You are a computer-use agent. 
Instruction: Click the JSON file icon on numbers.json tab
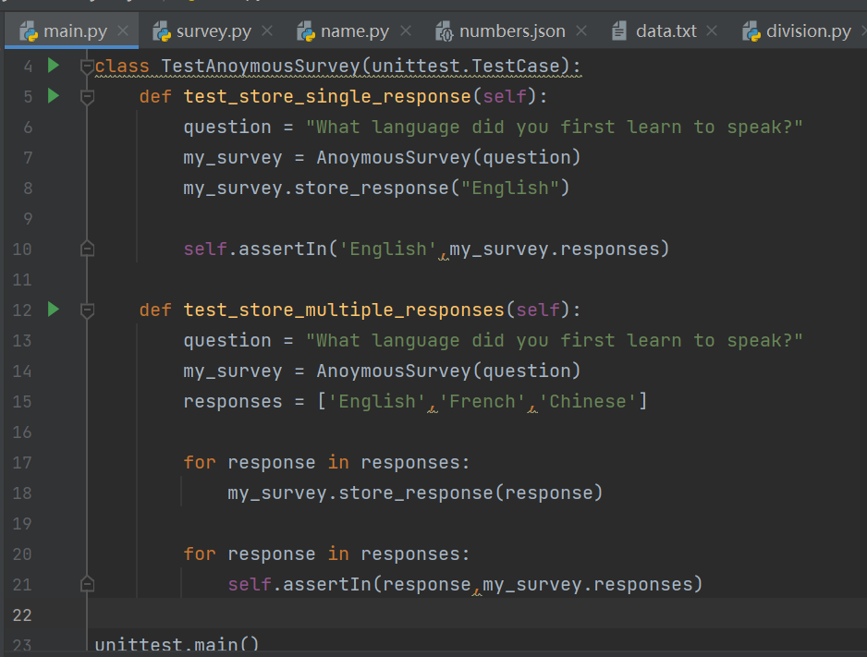pyautogui.click(x=444, y=31)
